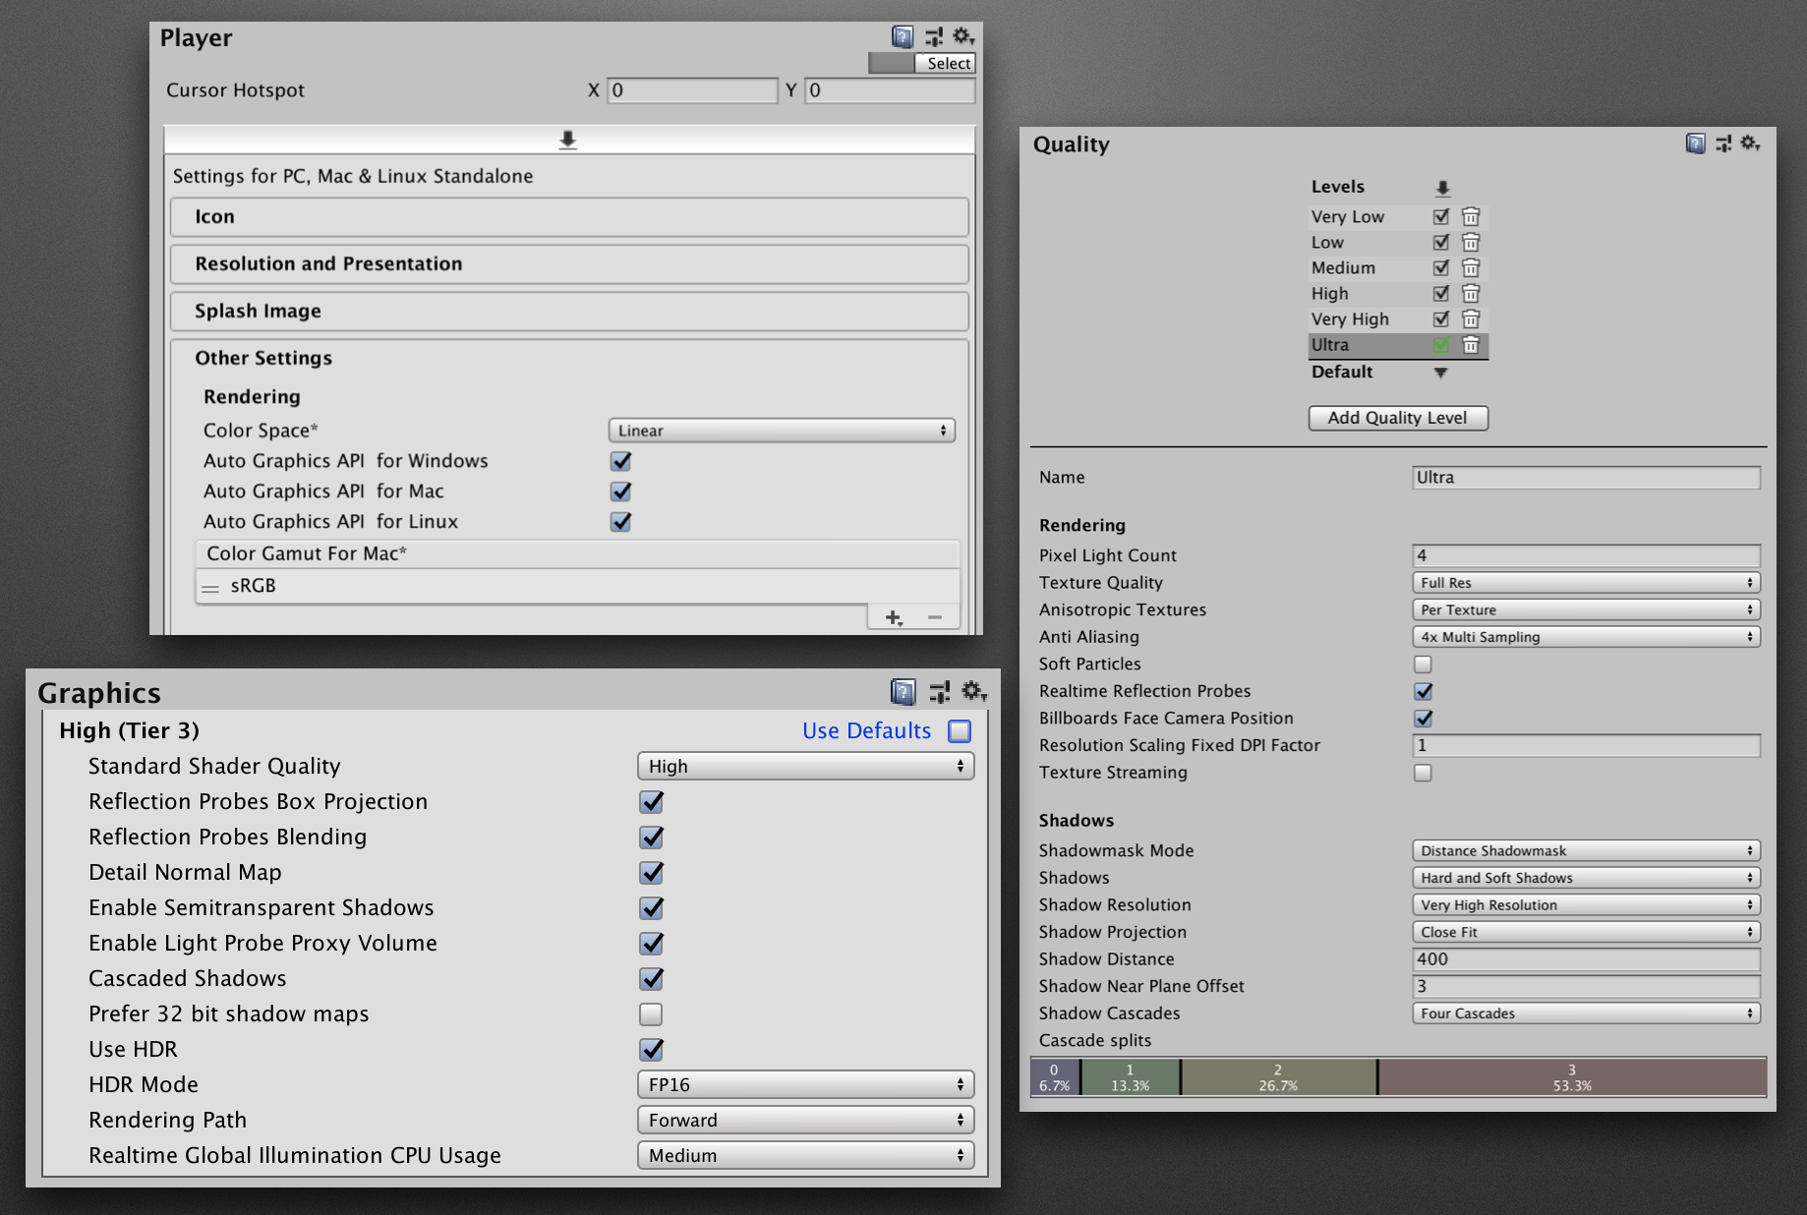This screenshot has width=1807, height=1215.
Task: Toggle Medium level checkbox
Action: (1441, 268)
